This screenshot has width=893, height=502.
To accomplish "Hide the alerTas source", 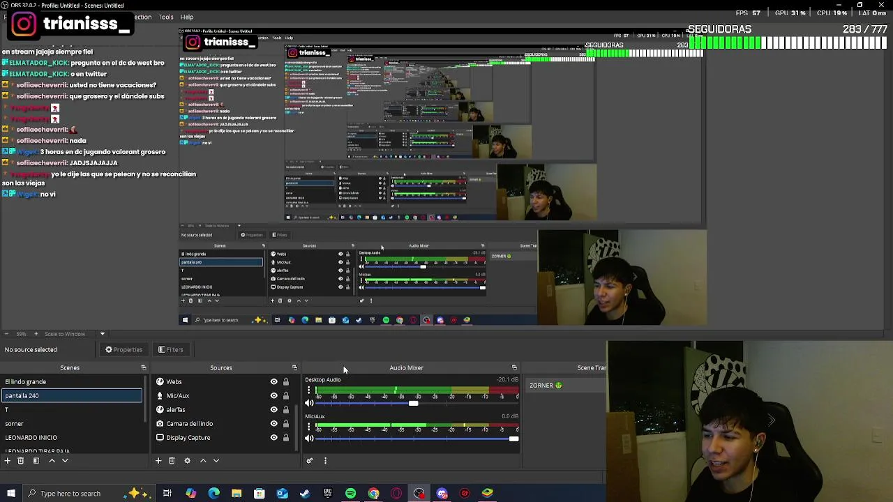I will 273,409.
